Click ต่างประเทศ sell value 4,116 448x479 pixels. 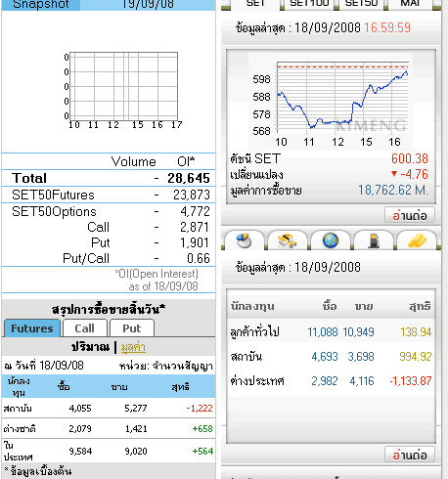[362, 381]
